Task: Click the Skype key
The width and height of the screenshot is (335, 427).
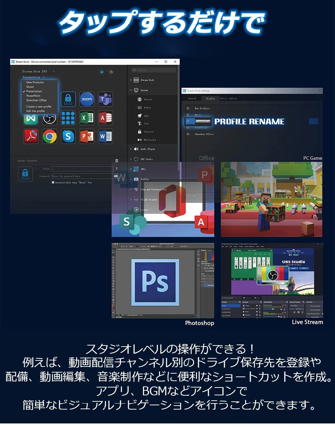Action: (x=68, y=136)
